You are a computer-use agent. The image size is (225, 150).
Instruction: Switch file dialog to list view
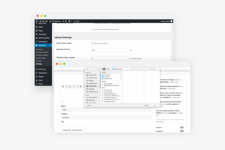[x=102, y=69]
